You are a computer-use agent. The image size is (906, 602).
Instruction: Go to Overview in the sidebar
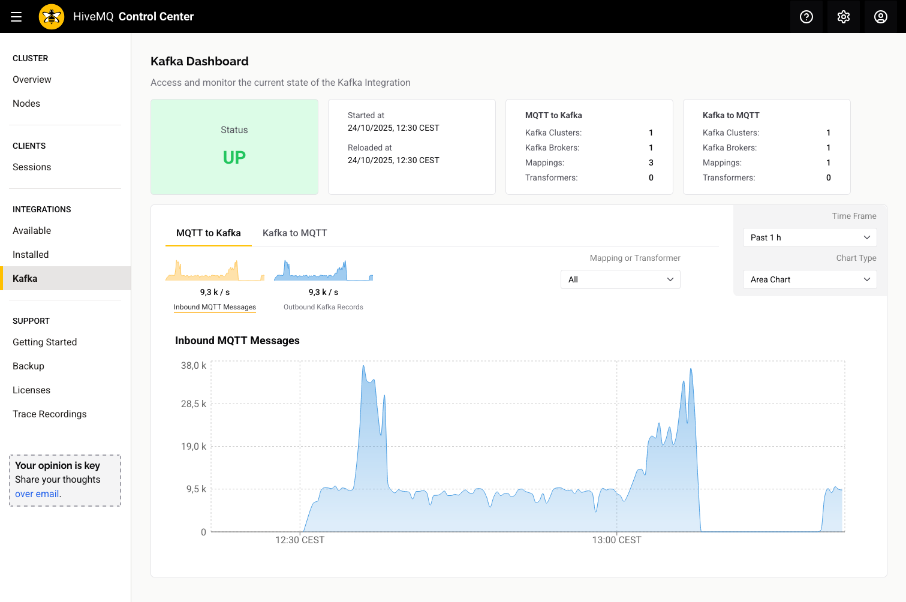[32, 80]
